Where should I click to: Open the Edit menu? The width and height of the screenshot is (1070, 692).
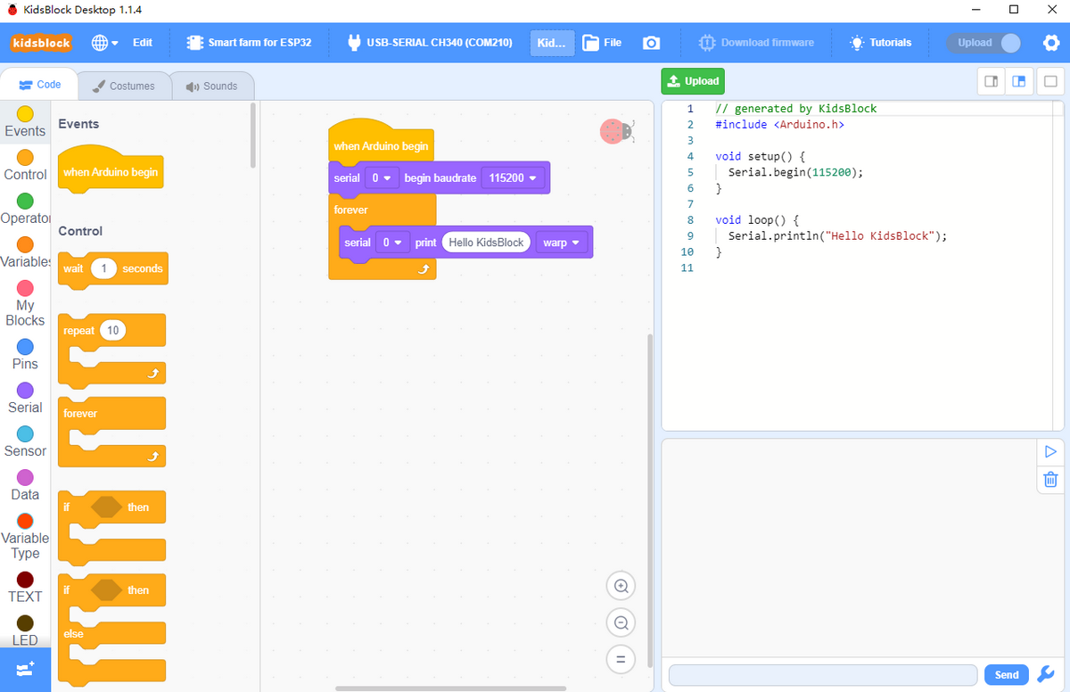tap(143, 43)
